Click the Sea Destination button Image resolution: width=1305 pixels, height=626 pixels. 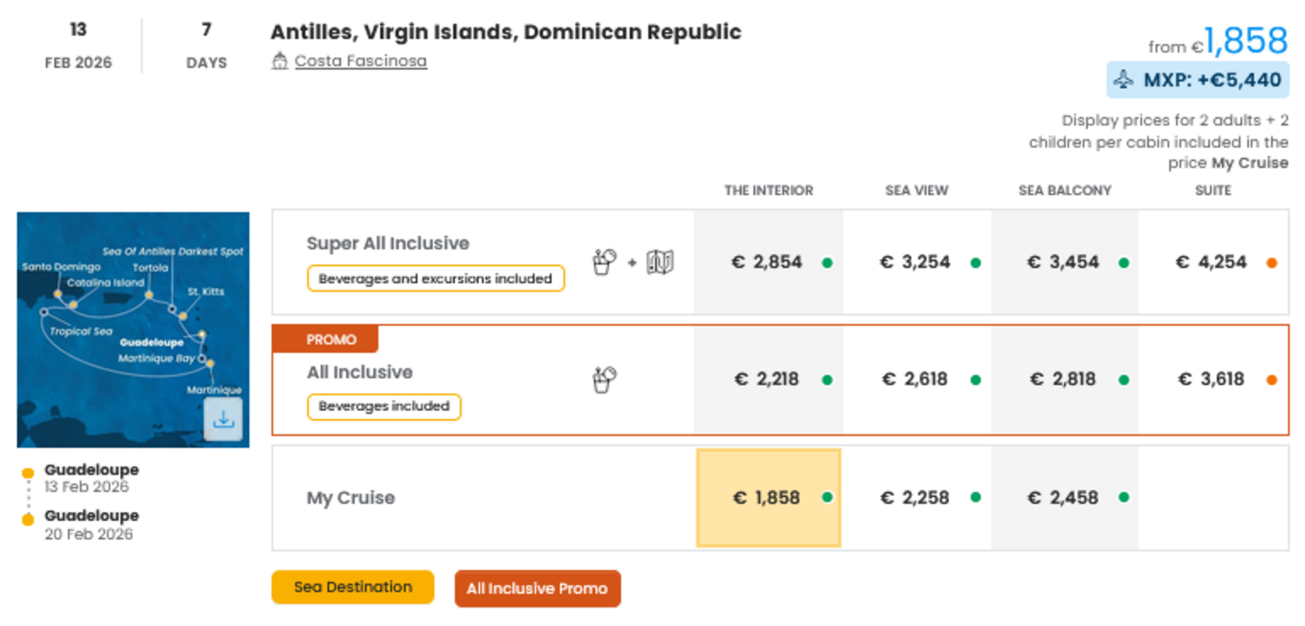point(352,587)
